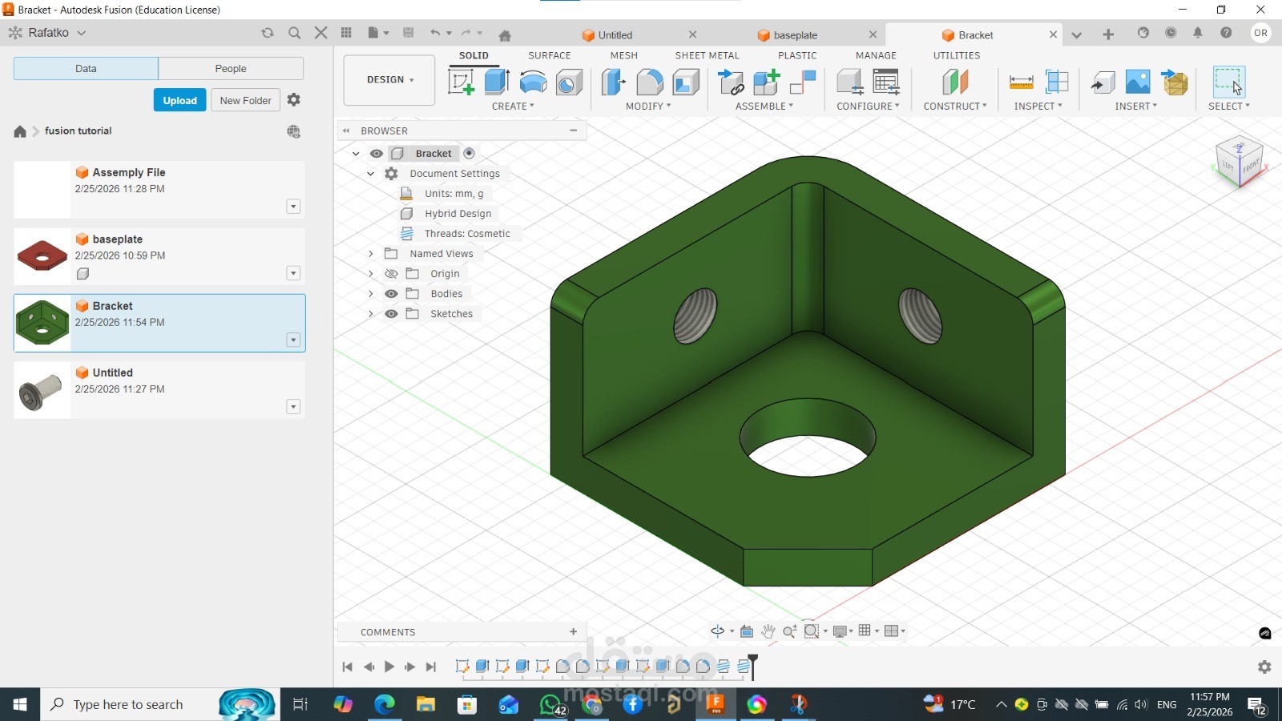
Task: Click the Joint tool icon
Action: point(803,82)
